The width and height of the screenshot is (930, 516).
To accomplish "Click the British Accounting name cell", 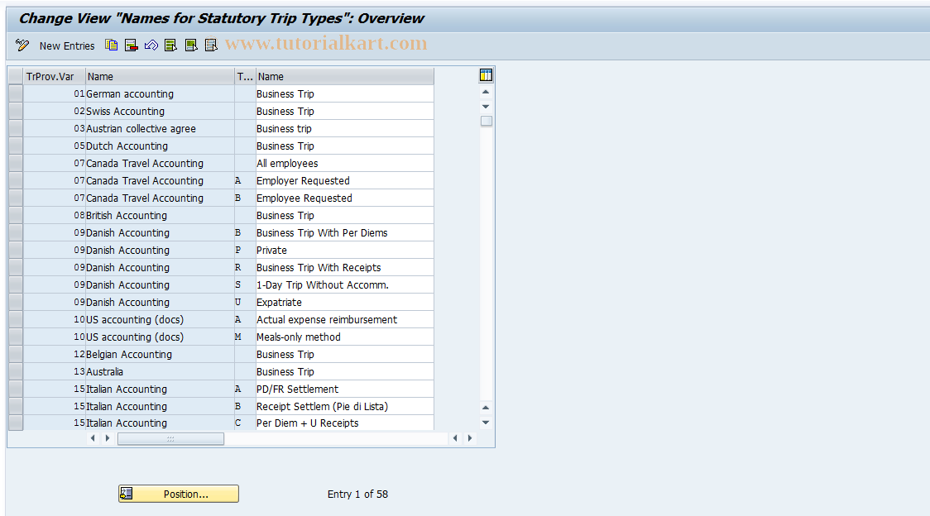I will click(161, 215).
